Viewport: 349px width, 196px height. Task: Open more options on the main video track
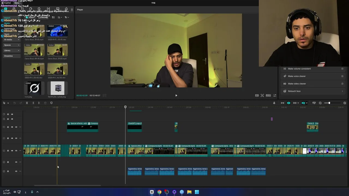click(20, 151)
